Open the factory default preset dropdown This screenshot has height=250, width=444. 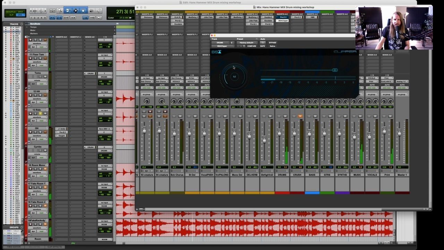(x=247, y=43)
